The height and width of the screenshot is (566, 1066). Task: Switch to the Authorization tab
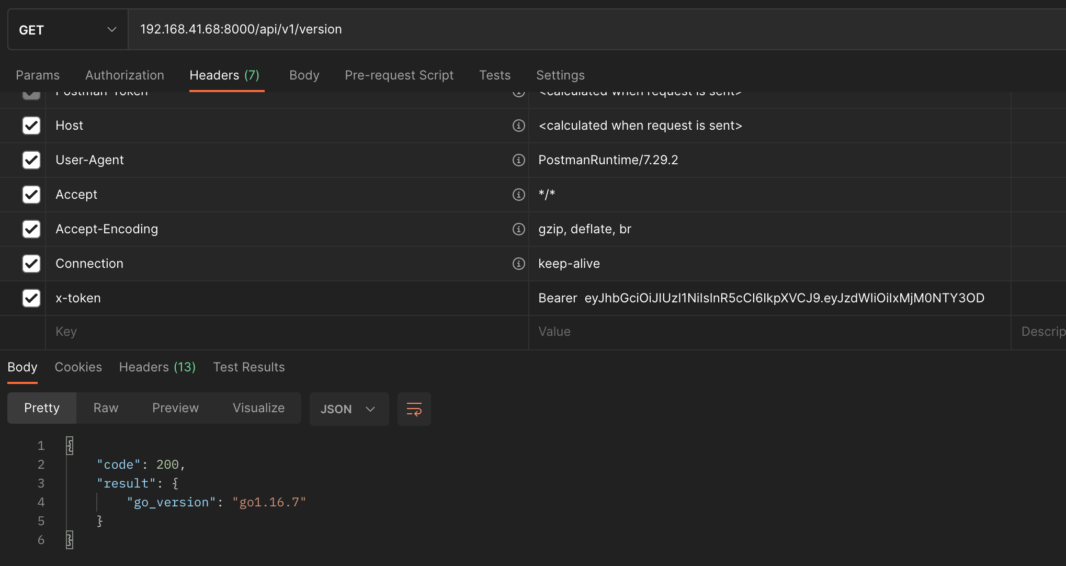click(x=124, y=75)
